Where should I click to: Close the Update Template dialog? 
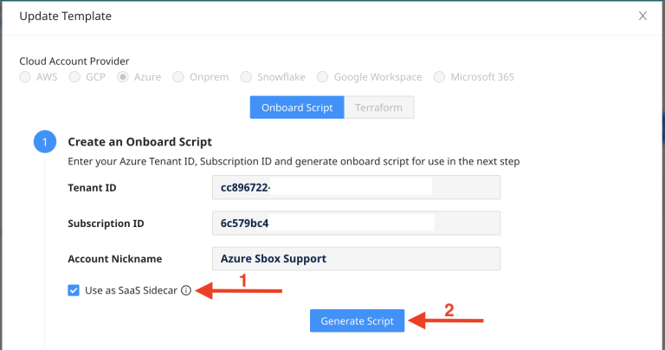(x=642, y=16)
